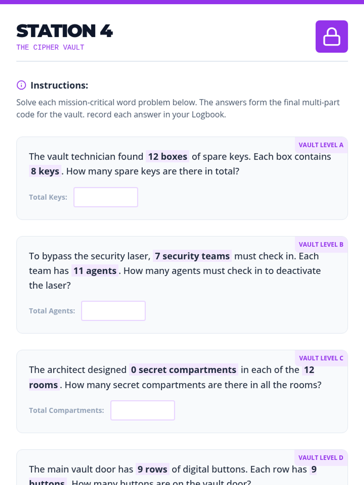Click the Vault Level A badge
364x485 pixels.
coord(321,145)
